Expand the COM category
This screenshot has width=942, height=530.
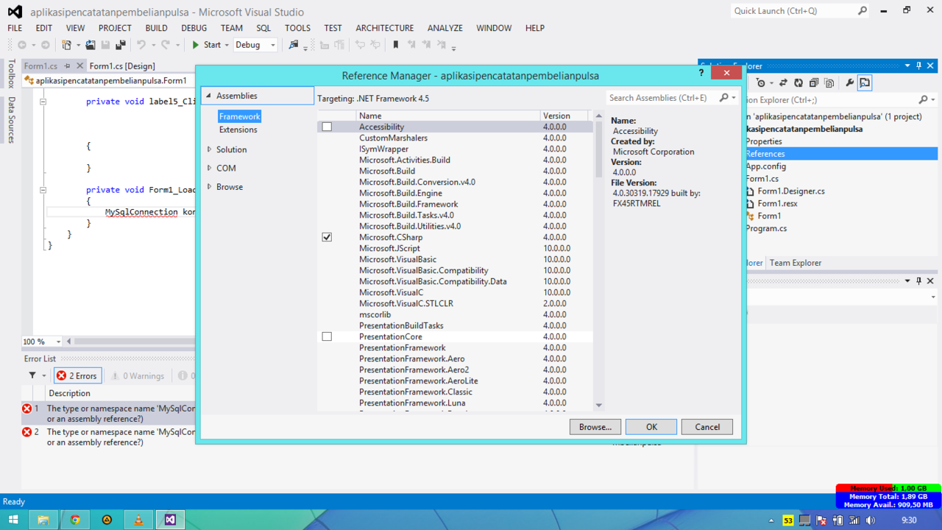click(209, 168)
